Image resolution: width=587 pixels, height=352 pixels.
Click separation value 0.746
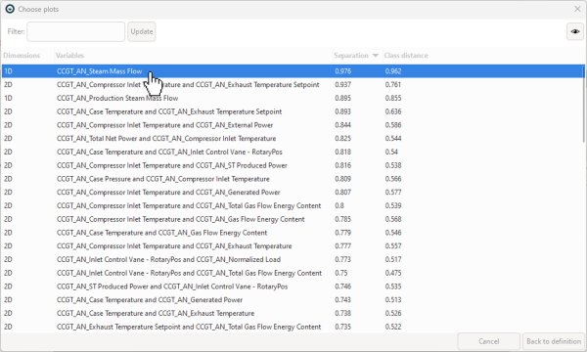343,286
